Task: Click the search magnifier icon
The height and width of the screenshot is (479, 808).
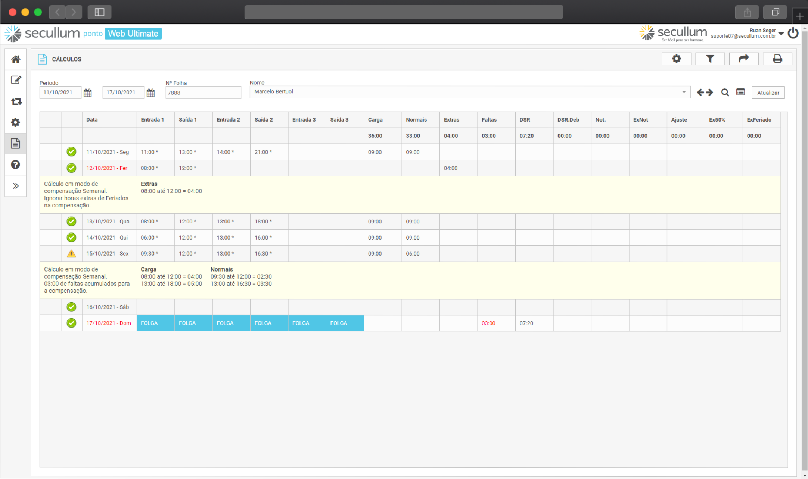Action: [x=725, y=93]
